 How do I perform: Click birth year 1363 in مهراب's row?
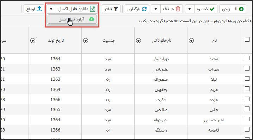point(55,69)
